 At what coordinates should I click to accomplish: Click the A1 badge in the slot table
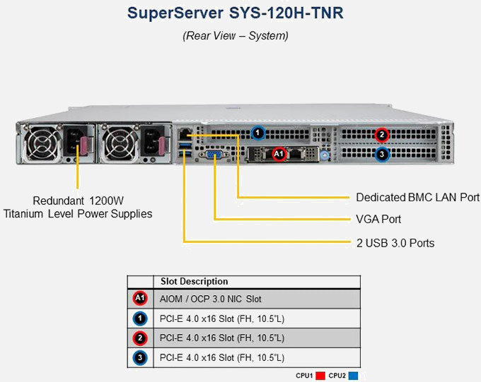click(140, 298)
